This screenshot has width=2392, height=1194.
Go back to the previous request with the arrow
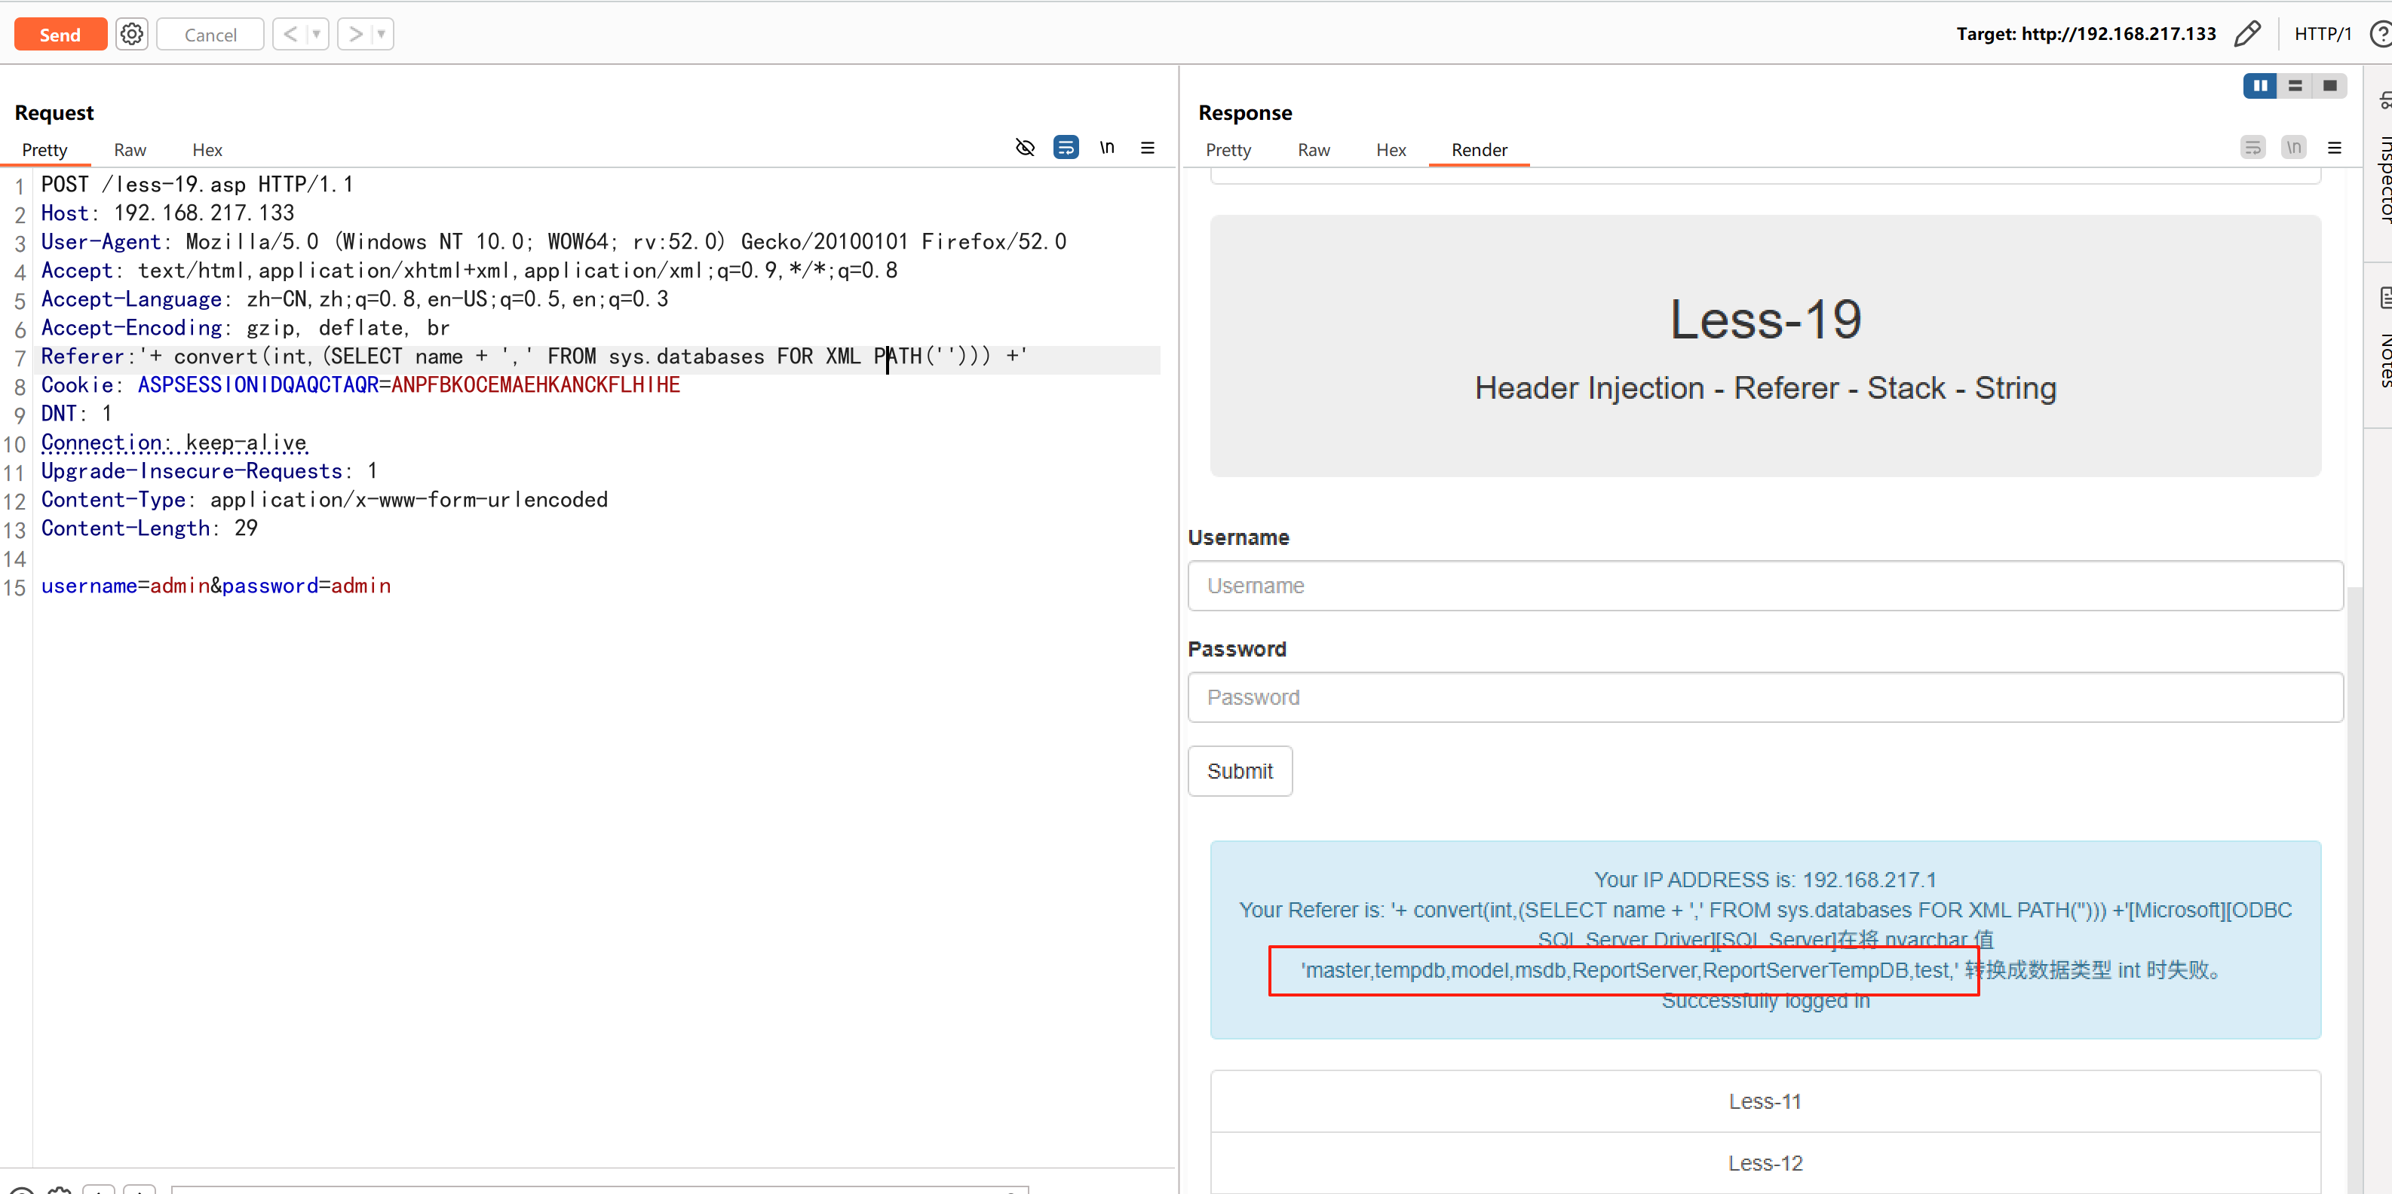point(288,33)
